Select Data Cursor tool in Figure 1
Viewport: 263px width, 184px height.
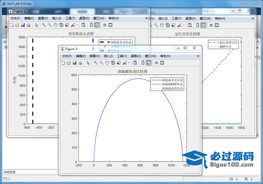click(67, 25)
